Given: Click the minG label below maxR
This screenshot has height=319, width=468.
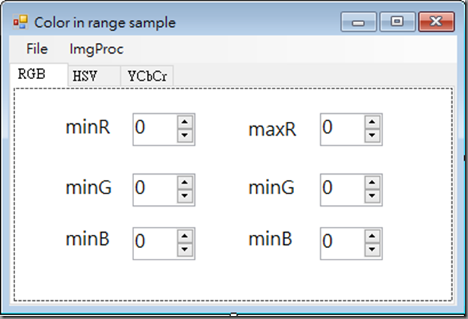Looking at the screenshot, I should tap(271, 188).
